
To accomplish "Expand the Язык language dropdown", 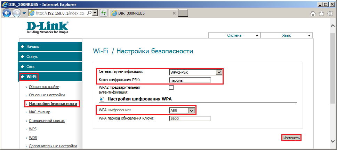I will pos(287,36).
